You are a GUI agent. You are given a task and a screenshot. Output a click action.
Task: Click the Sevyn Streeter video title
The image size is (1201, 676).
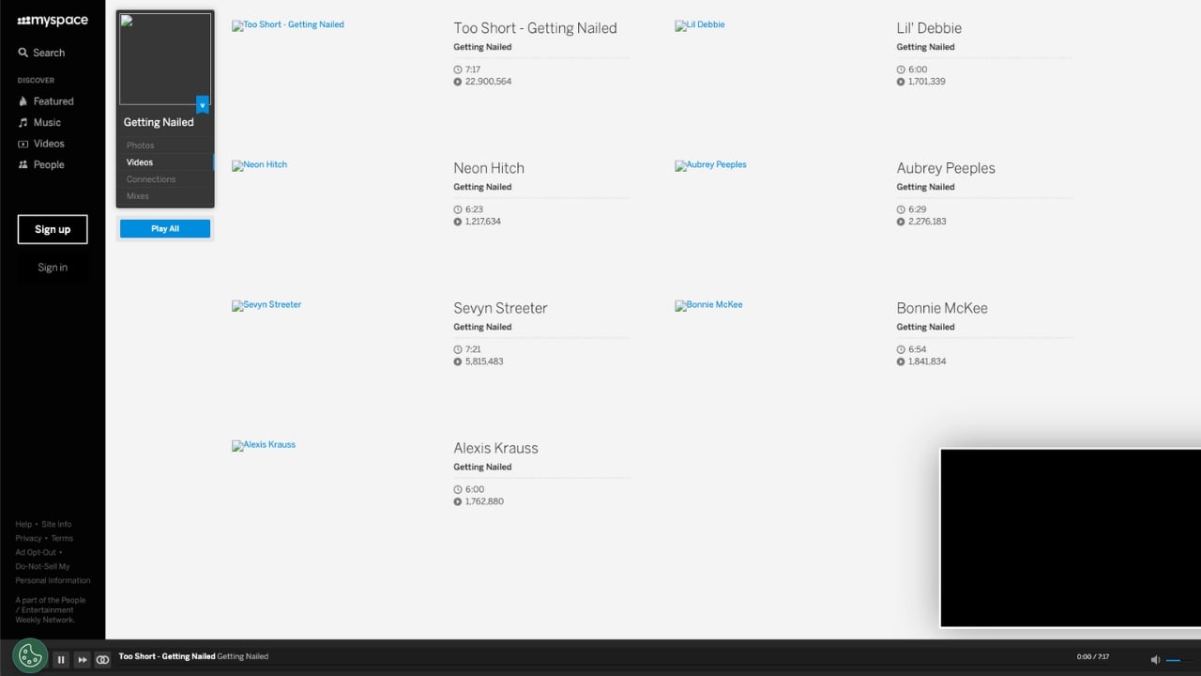(500, 308)
